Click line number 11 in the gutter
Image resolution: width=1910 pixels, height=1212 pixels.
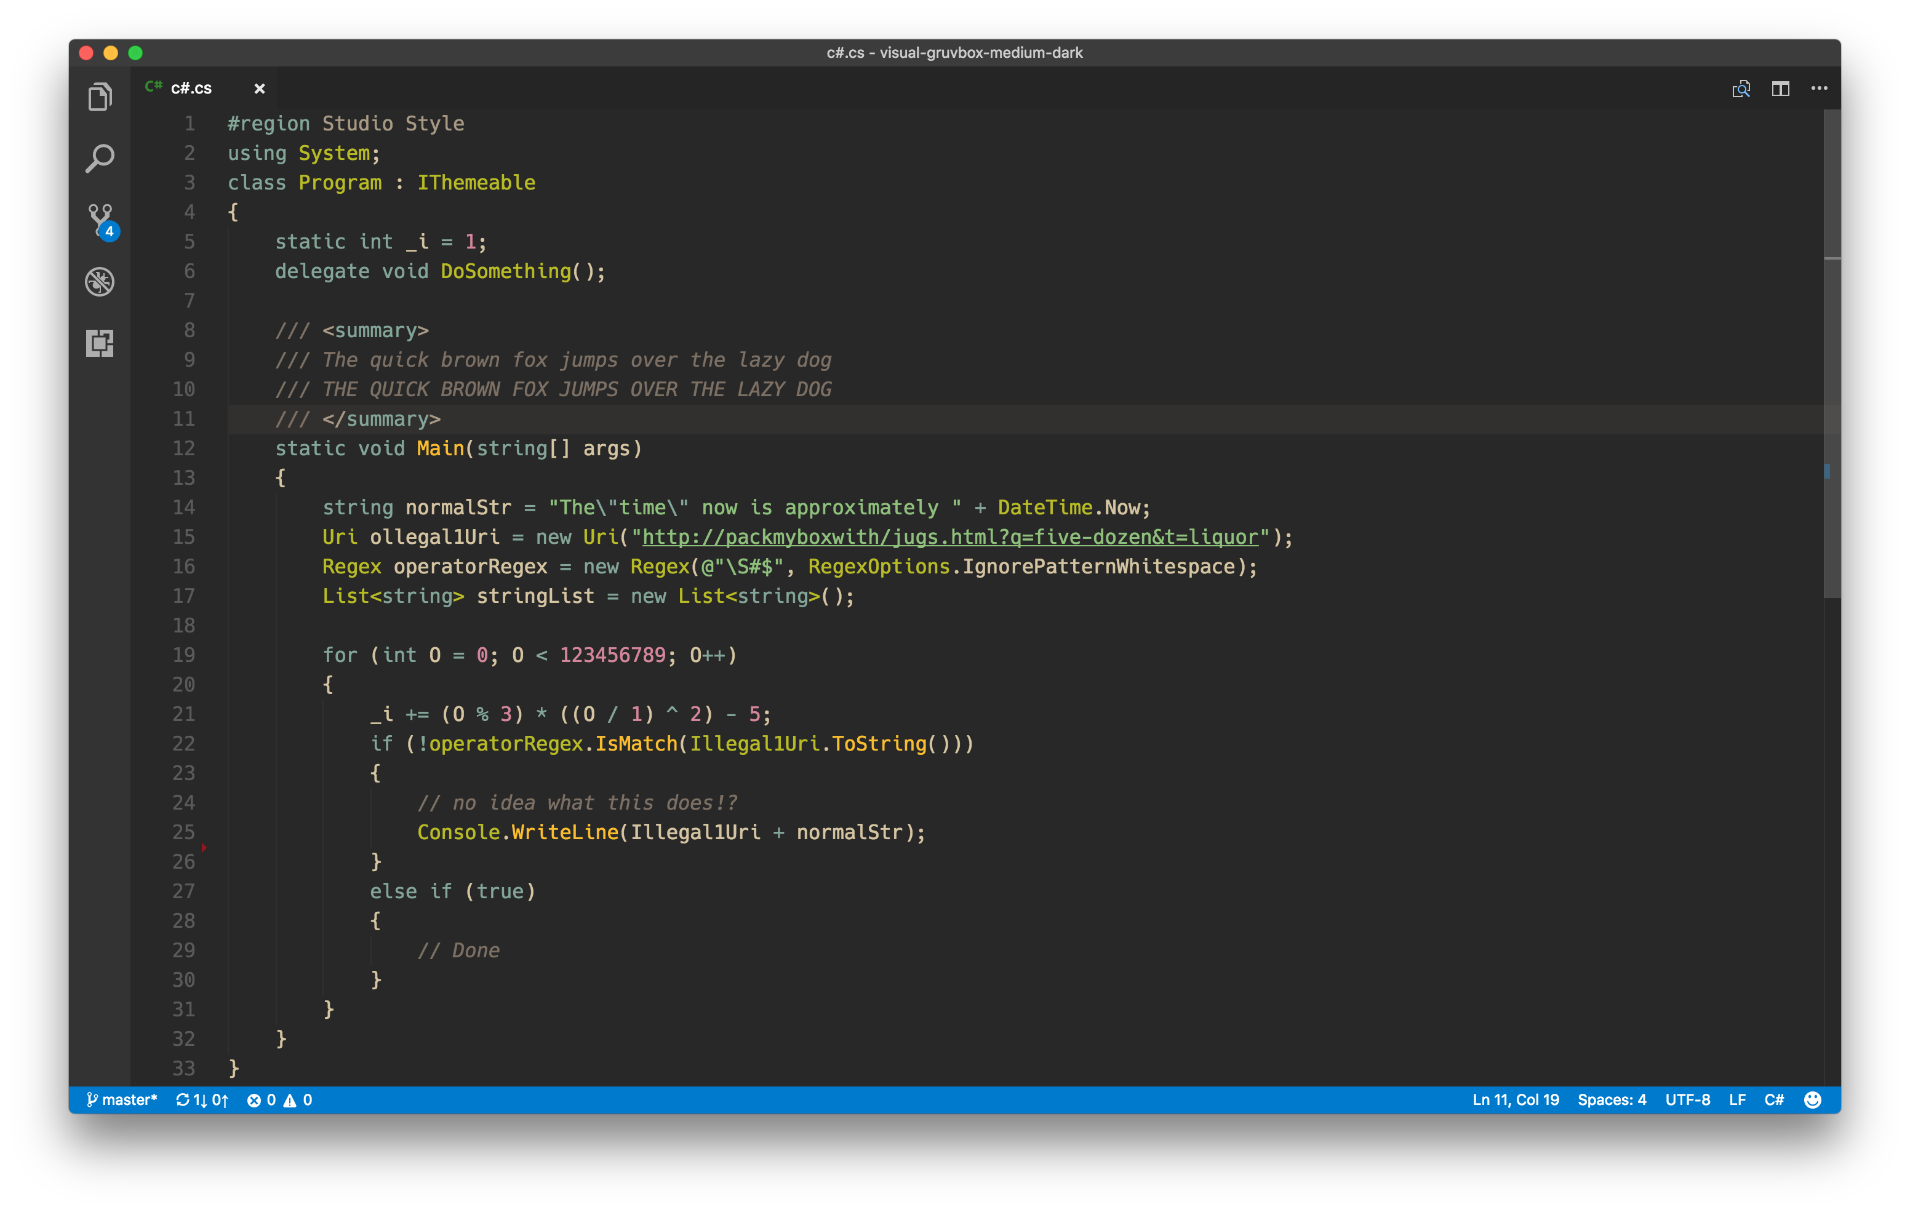click(184, 419)
